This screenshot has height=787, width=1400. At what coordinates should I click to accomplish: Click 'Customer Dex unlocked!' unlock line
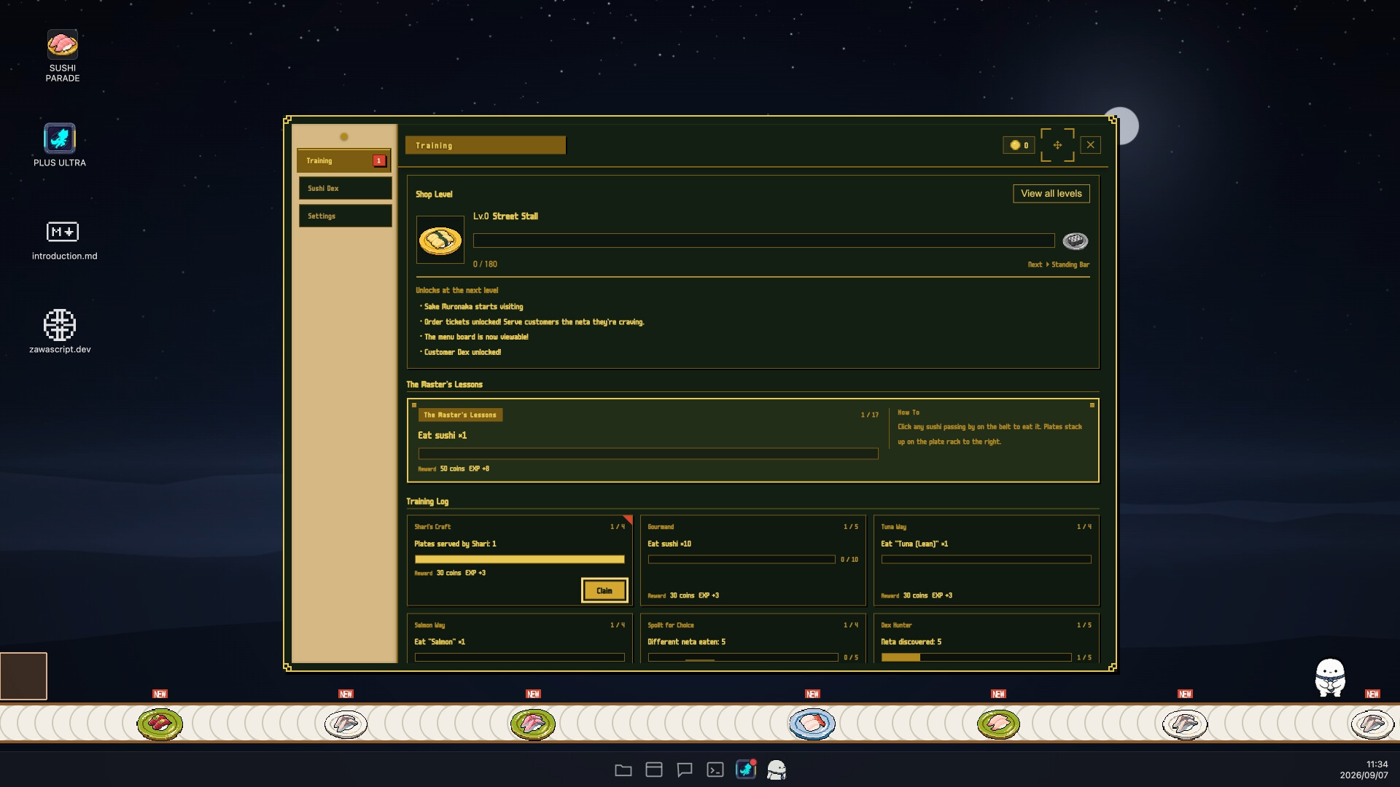pyautogui.click(x=462, y=352)
